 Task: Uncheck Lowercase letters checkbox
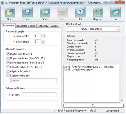pos(8,62)
